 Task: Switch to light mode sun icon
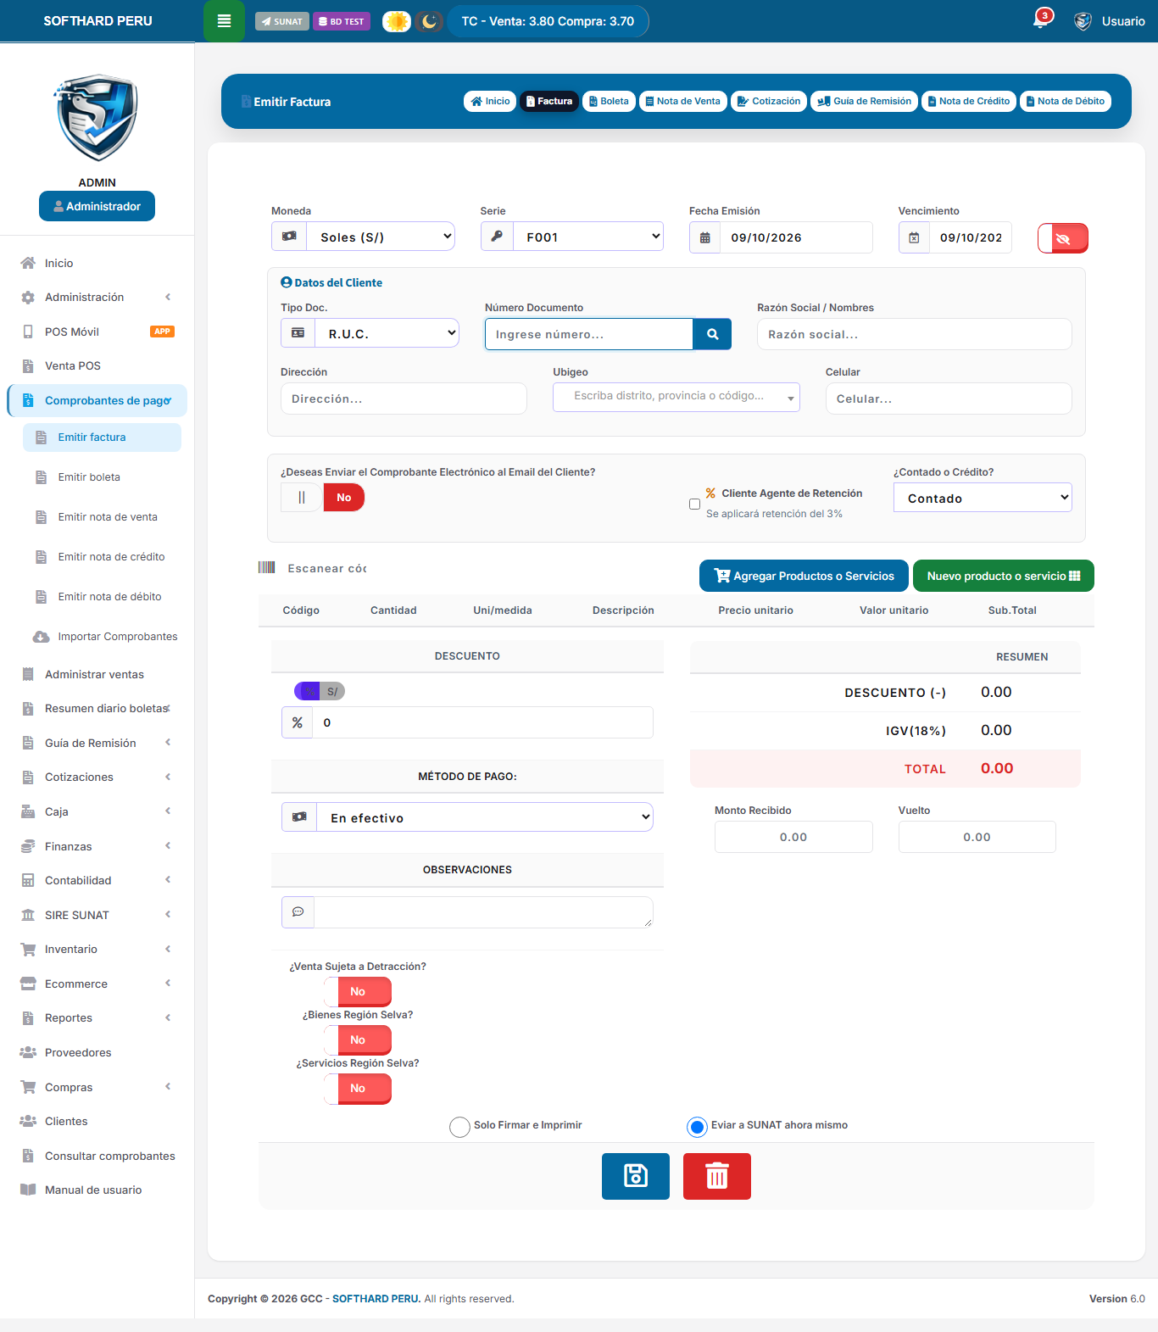tap(397, 21)
